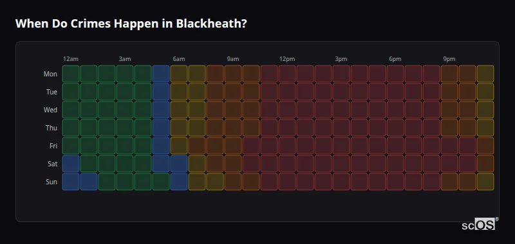Click the 9pm column label
Viewport: 515px width, 244px height.
[x=449, y=59]
